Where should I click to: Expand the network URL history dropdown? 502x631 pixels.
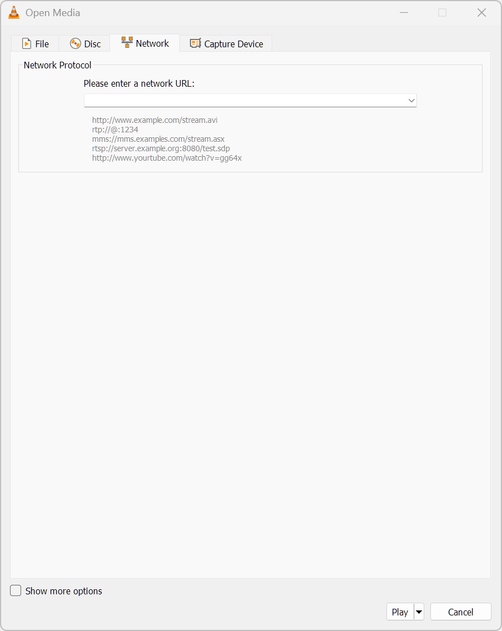coord(411,100)
